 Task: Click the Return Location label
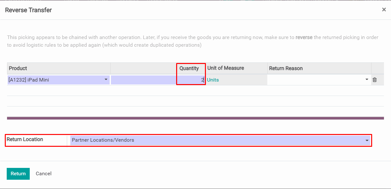[25, 139]
